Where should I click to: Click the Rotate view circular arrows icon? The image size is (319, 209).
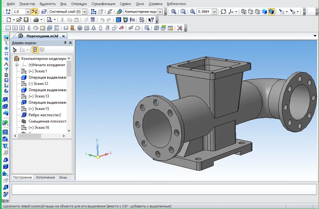(x=223, y=12)
